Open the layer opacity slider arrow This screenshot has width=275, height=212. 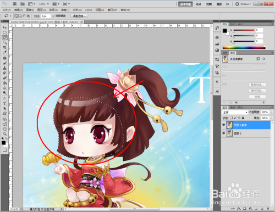[271, 112]
